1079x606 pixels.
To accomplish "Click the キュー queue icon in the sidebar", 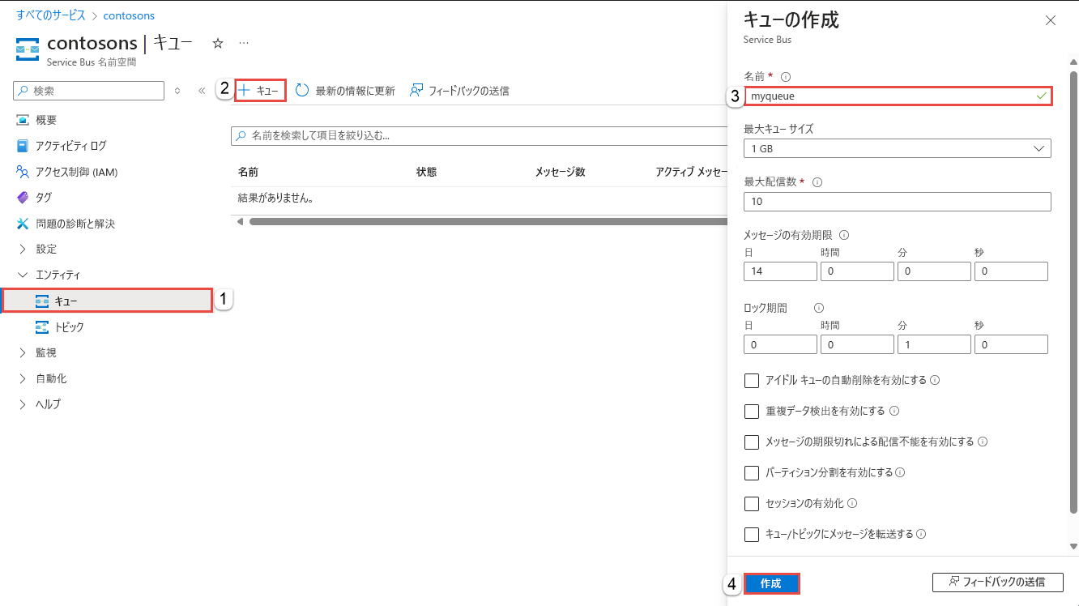I will 42,301.
